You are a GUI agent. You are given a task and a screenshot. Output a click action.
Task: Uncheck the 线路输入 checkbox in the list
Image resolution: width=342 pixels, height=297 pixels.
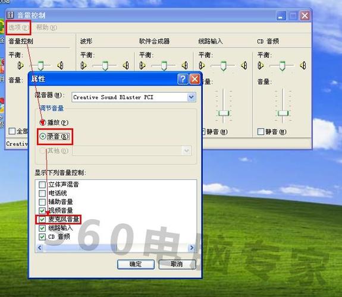coord(42,228)
